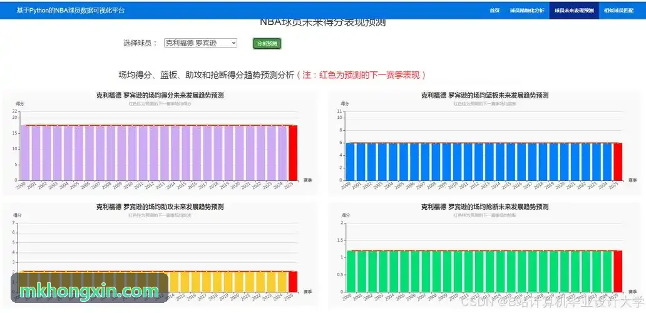Click the blue 2000 bar in rebounds chart

point(350,162)
